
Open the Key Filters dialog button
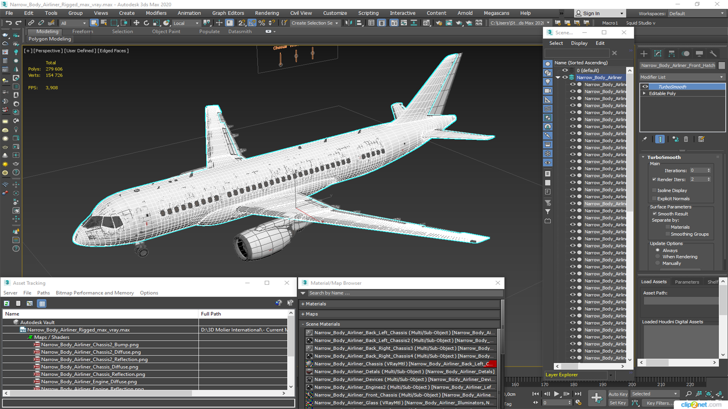[x=660, y=403]
